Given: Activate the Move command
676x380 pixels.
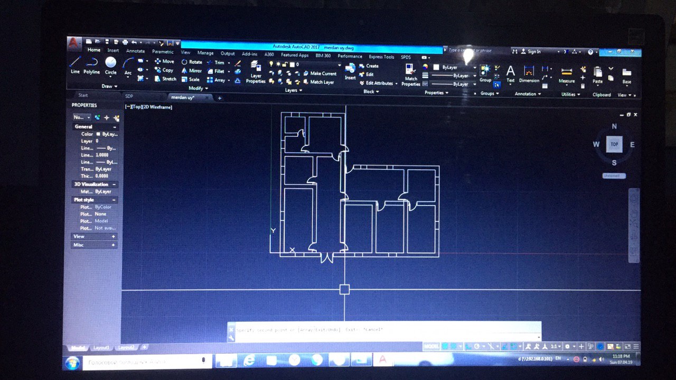Looking at the screenshot, I should (164, 61).
